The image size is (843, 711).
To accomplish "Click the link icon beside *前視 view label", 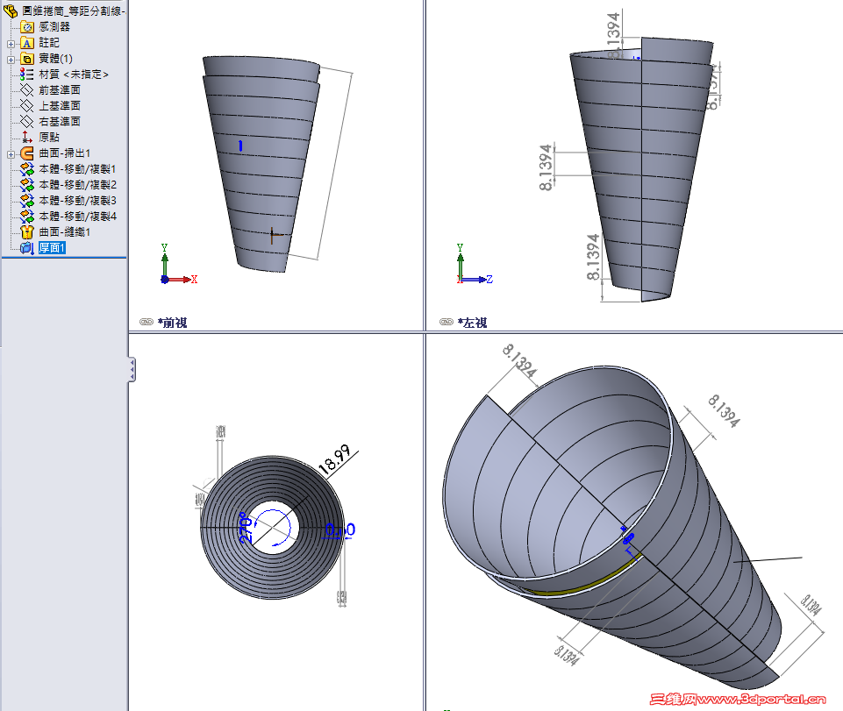I will coord(146,322).
